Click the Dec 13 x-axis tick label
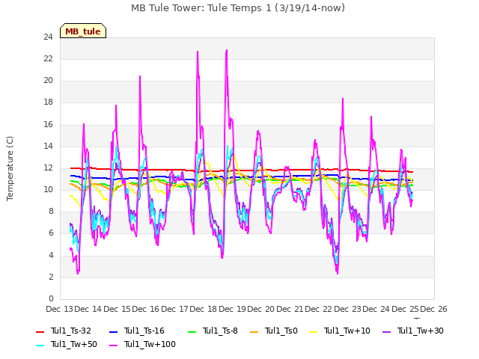 point(59,309)
